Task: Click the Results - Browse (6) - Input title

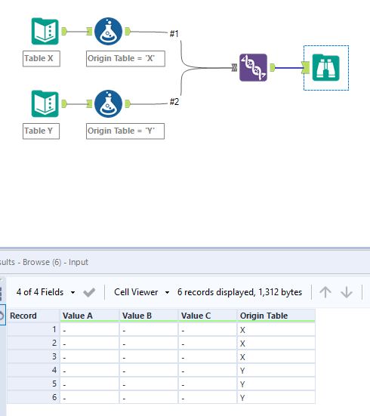Action: click(x=44, y=262)
